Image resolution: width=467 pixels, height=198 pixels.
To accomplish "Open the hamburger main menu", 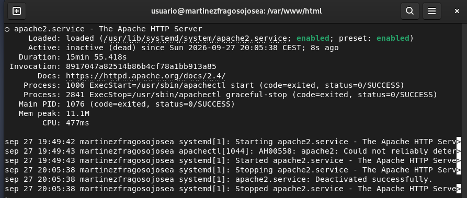I will click(x=432, y=11).
